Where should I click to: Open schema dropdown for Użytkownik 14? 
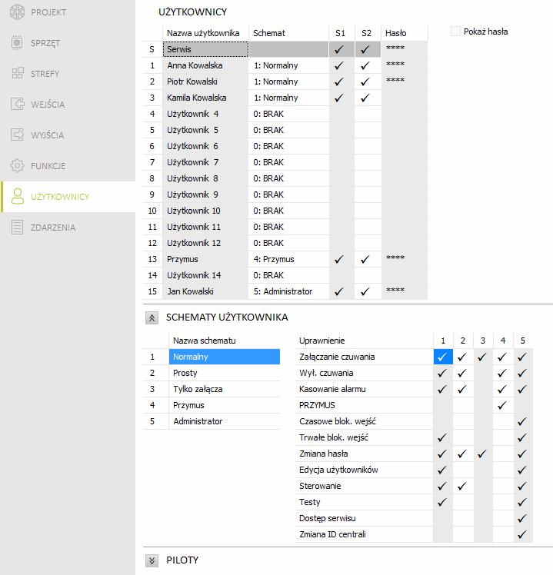288,275
